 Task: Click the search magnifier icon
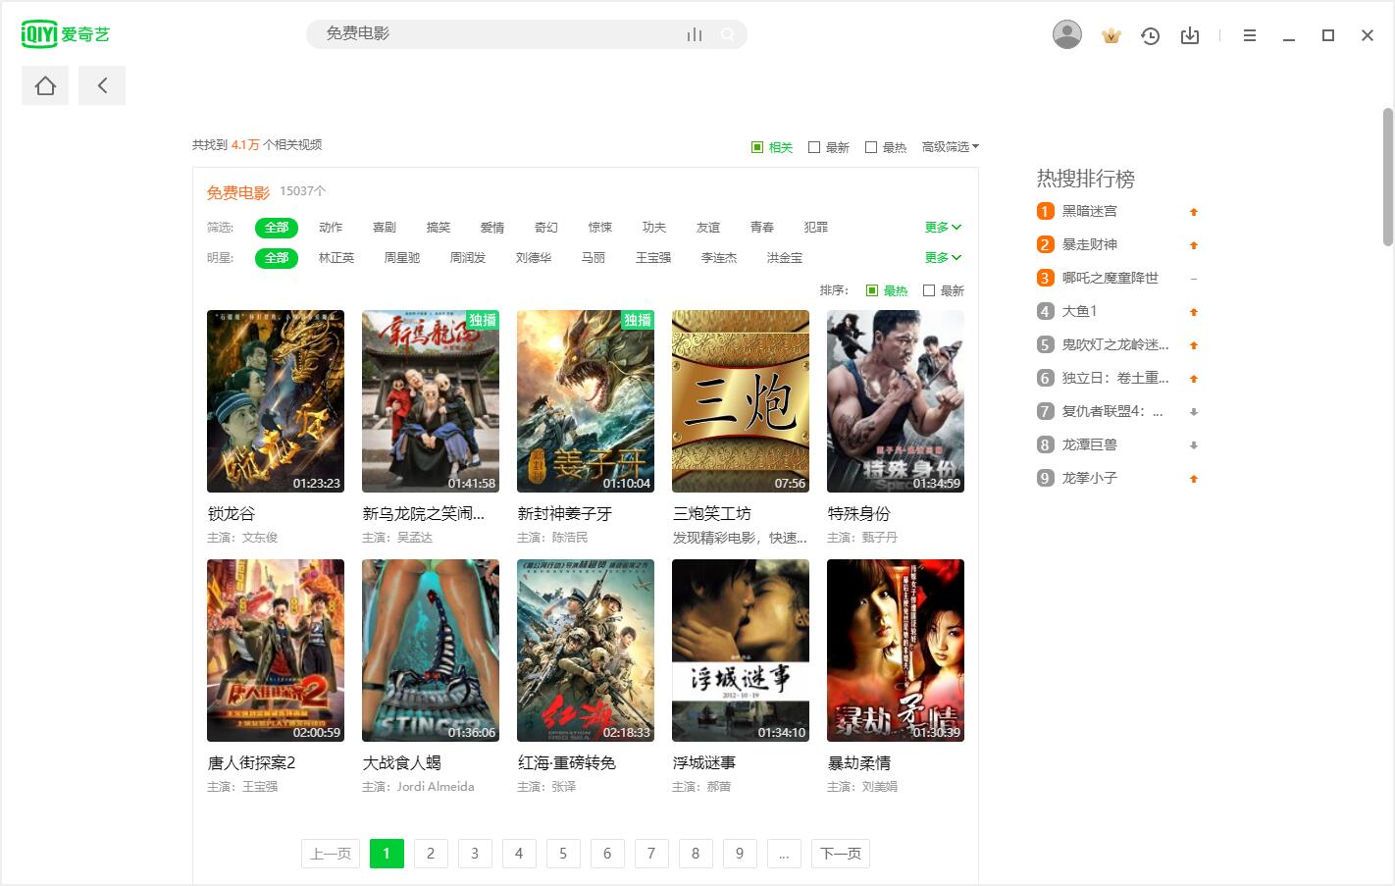(x=727, y=34)
